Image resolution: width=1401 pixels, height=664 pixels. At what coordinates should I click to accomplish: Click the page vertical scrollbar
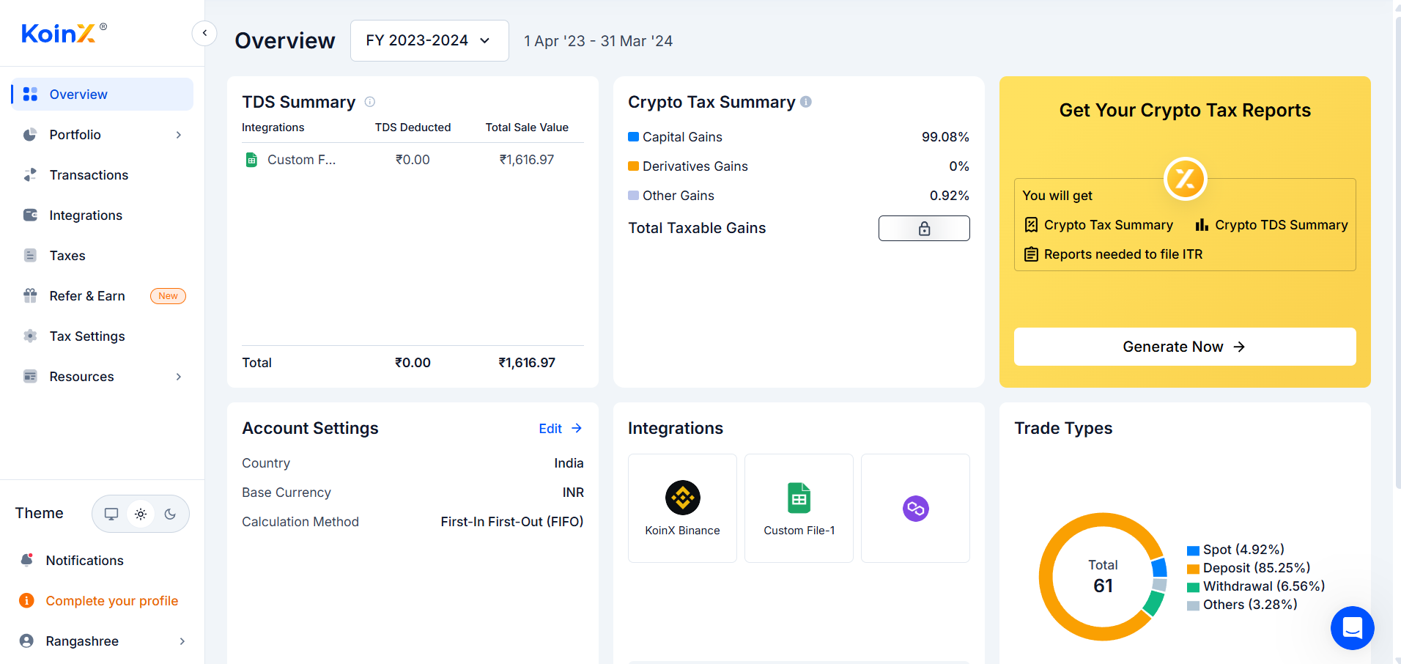tap(1397, 253)
